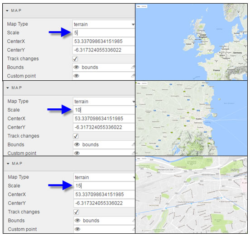Click the Scale field showing 15
The image size is (250, 236).
[x=104, y=186]
